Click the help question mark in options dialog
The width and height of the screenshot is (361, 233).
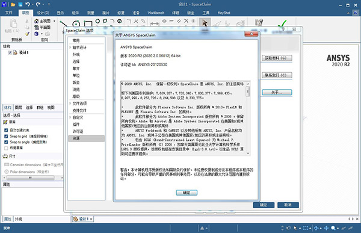[283, 29]
